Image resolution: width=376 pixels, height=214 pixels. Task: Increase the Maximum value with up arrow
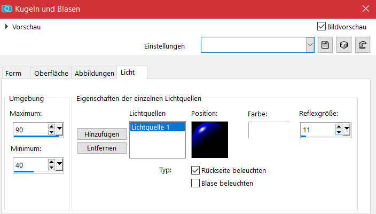[x=51, y=126]
